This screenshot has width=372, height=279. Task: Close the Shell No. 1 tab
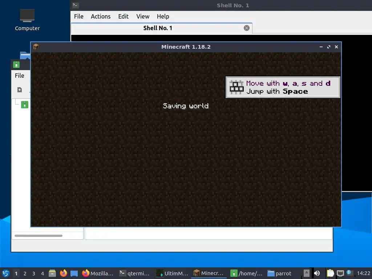tap(247, 28)
